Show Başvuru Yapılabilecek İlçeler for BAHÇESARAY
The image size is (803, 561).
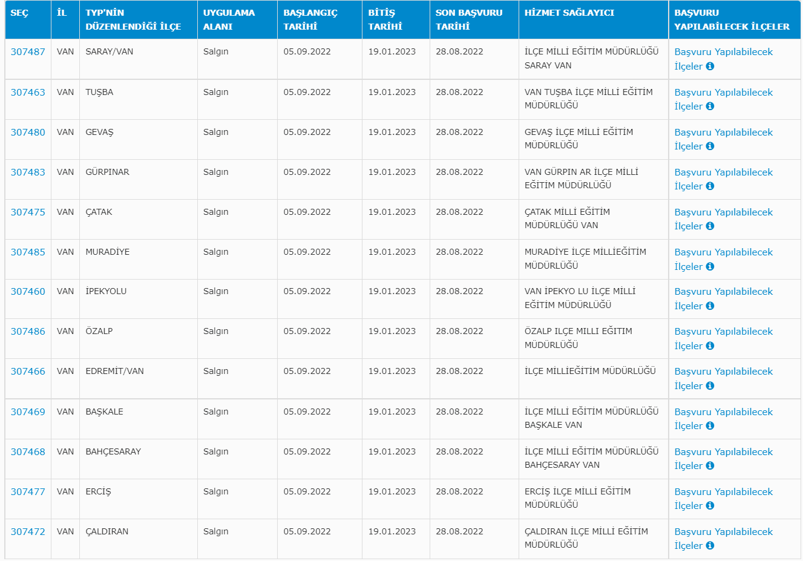point(723,452)
